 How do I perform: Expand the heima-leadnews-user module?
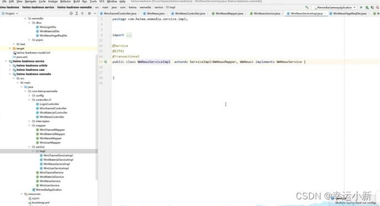coord(10,70)
